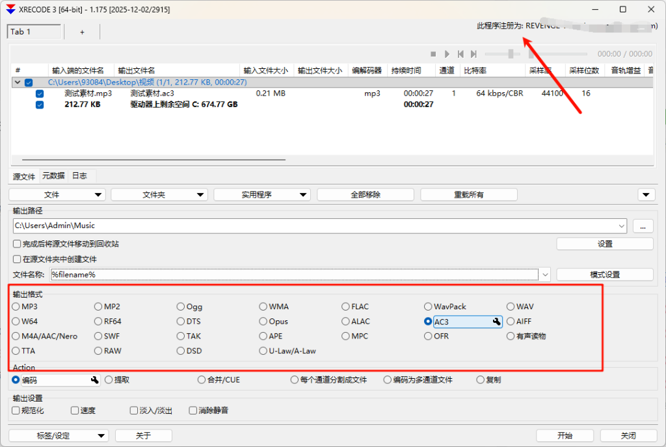Click the 开始 button to begin encoding
Screen dimensions: 666x447
pyautogui.click(x=564, y=435)
